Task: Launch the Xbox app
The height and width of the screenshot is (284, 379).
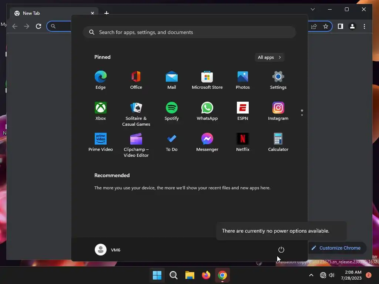Action: pyautogui.click(x=101, y=111)
